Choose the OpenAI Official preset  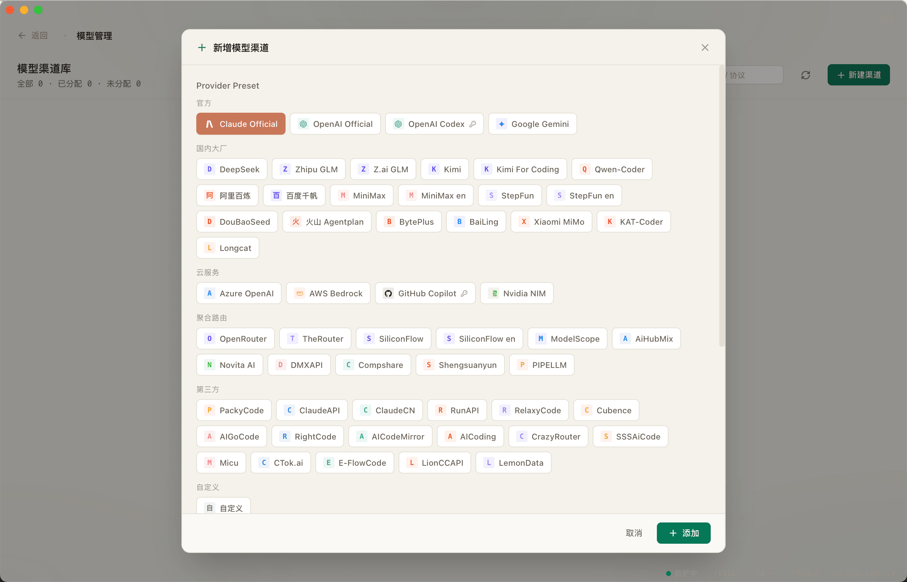pyautogui.click(x=335, y=124)
